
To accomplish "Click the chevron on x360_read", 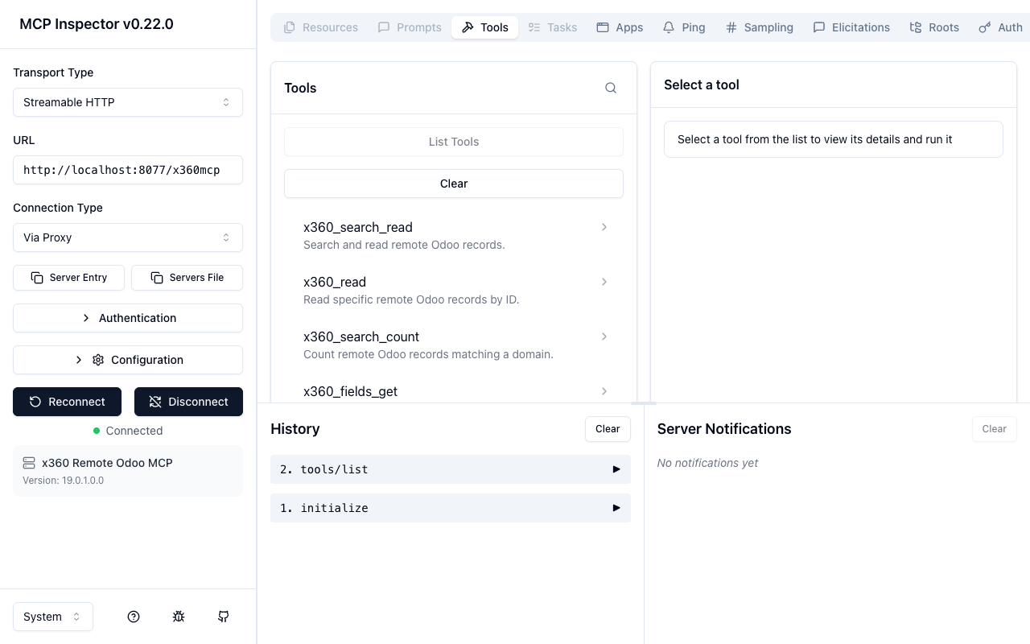I will [604, 282].
